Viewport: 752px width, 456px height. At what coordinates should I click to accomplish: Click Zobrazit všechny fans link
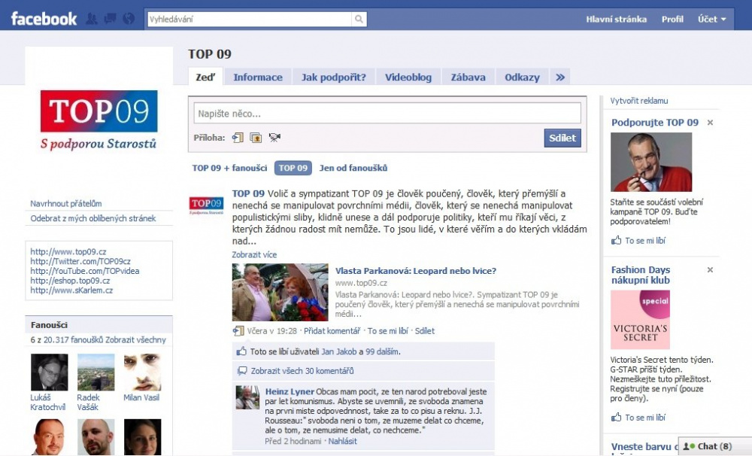click(x=135, y=340)
